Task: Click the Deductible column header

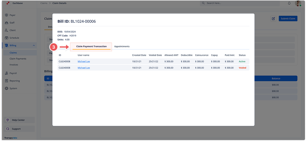Action: pyautogui.click(x=187, y=55)
